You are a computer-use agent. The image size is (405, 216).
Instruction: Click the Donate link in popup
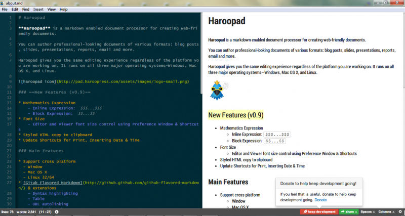click(x=320, y=200)
